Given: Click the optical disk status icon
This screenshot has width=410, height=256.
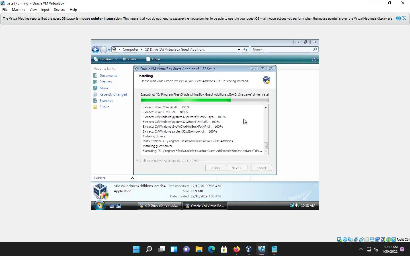Looking at the screenshot, I should click(x=345, y=240).
